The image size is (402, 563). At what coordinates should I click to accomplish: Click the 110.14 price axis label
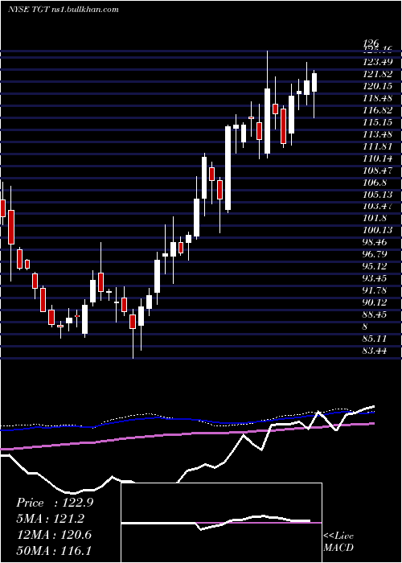point(379,158)
